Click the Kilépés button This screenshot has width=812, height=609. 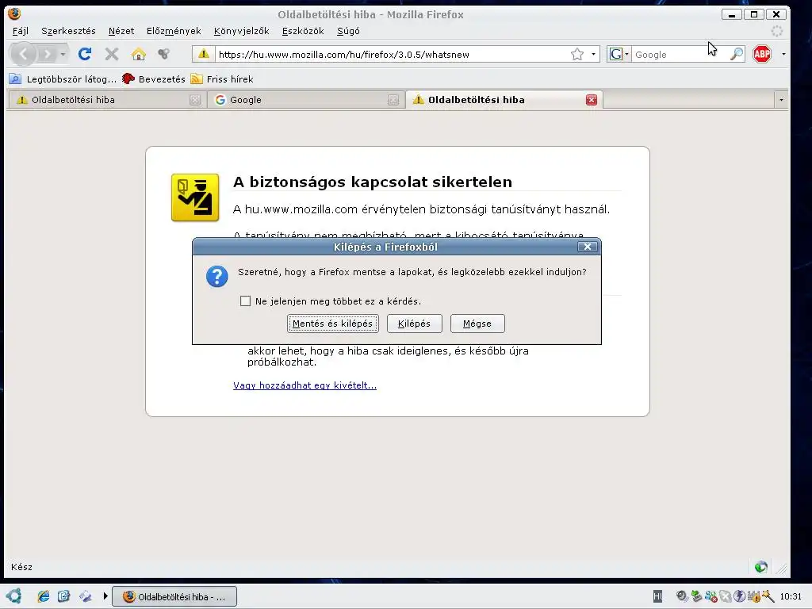(414, 324)
